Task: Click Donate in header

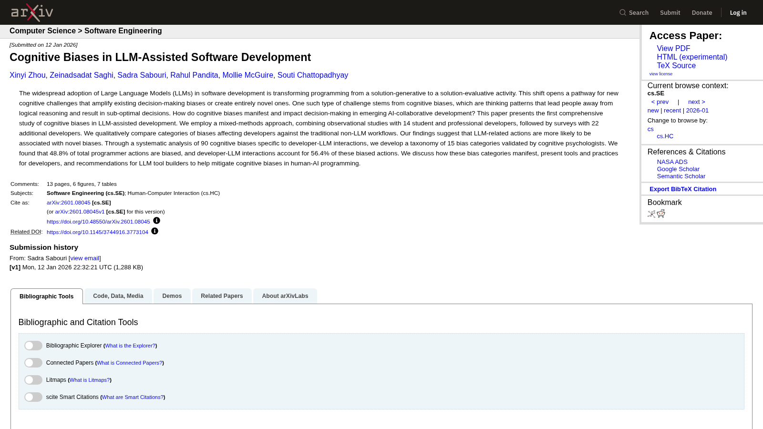Action: (x=702, y=13)
